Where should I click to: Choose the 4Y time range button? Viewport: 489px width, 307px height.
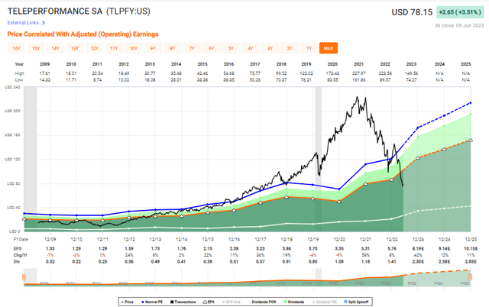(x=251, y=48)
